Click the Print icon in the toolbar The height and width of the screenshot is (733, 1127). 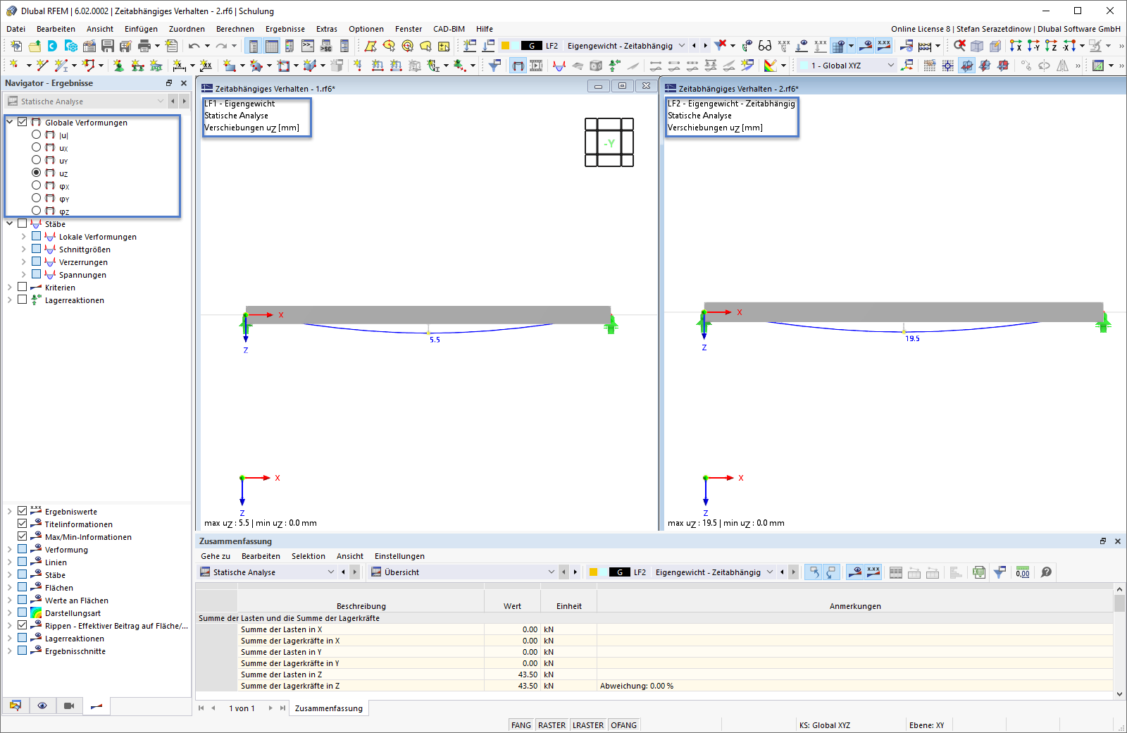click(x=145, y=46)
